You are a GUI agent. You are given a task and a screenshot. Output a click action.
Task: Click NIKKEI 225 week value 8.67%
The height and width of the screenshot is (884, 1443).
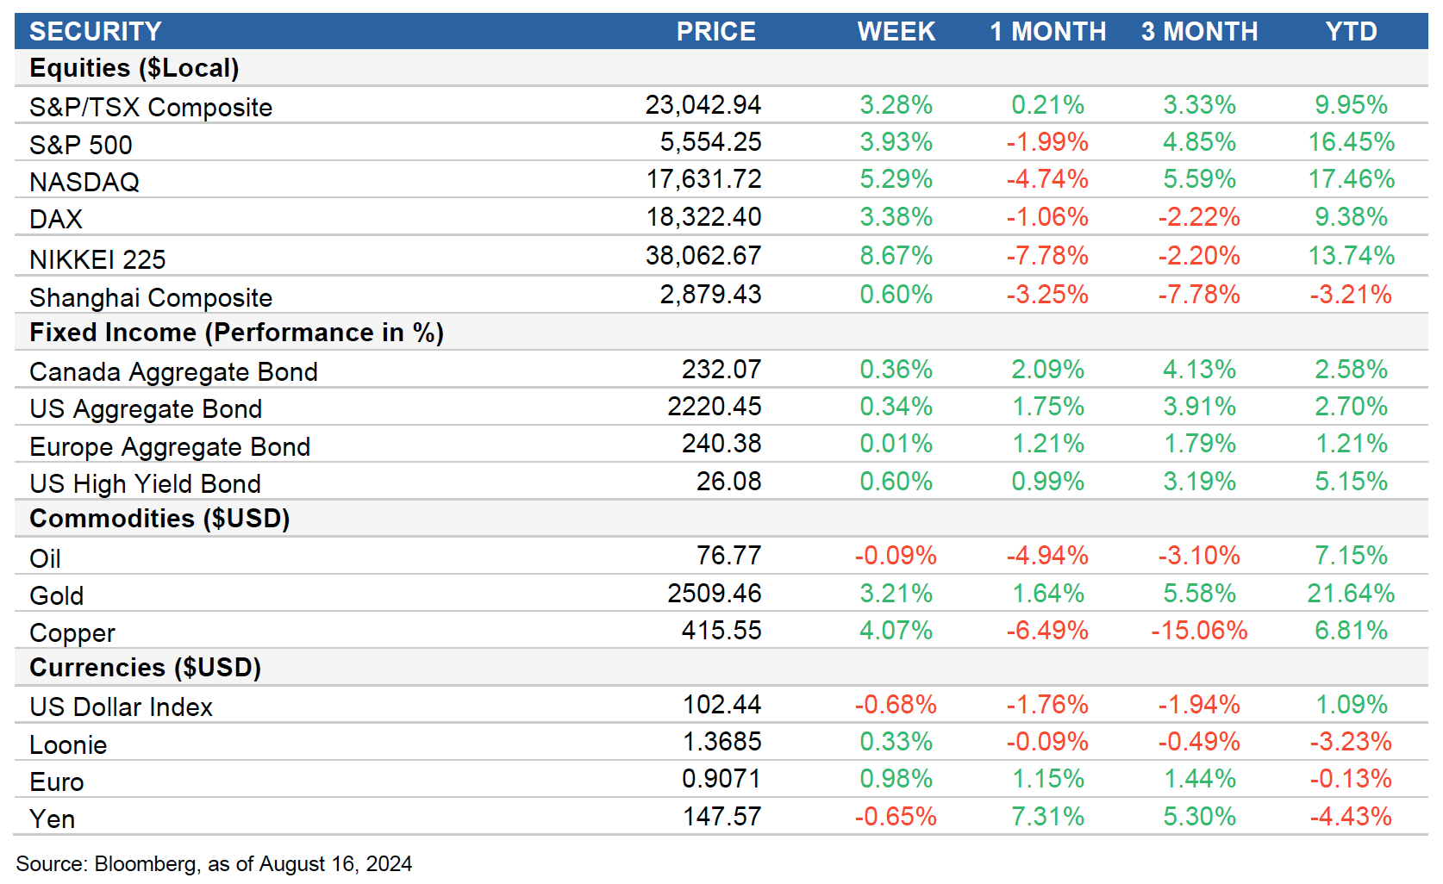[896, 256]
